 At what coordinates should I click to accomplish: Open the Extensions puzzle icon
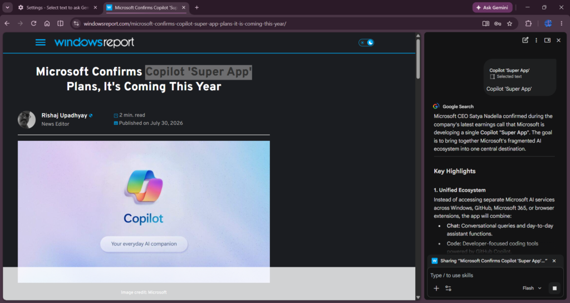click(528, 23)
